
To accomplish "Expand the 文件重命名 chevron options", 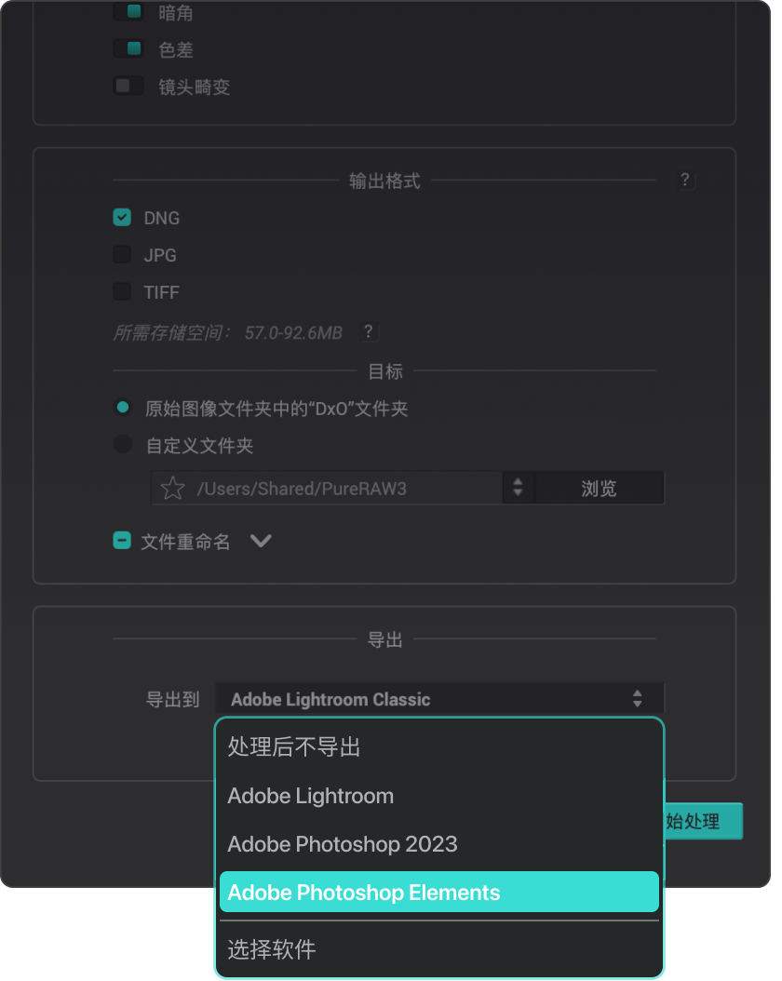I will [261, 541].
